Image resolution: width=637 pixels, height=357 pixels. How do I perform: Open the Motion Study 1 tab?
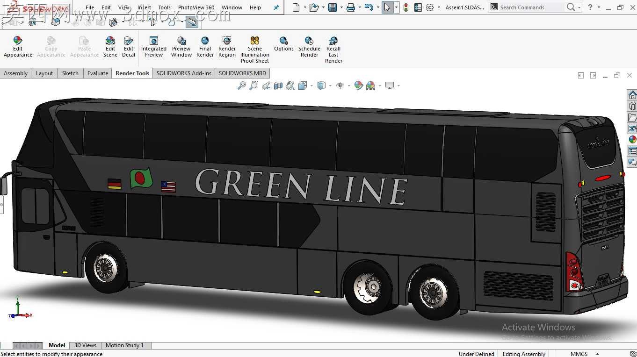point(124,345)
